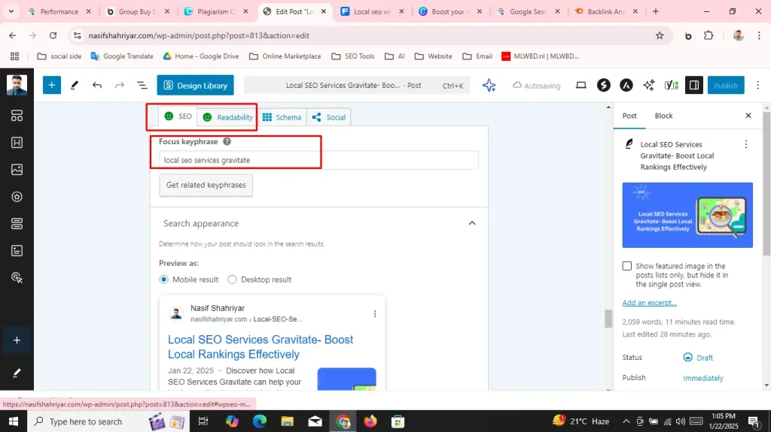Click the user avatar at top of left sidebar
Image resolution: width=771 pixels, height=432 pixels.
point(17,85)
